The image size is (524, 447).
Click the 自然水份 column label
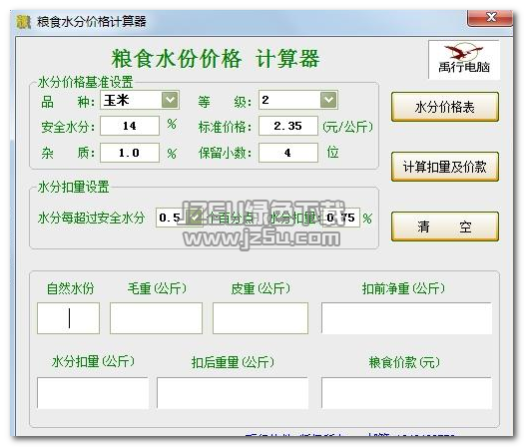(x=70, y=288)
